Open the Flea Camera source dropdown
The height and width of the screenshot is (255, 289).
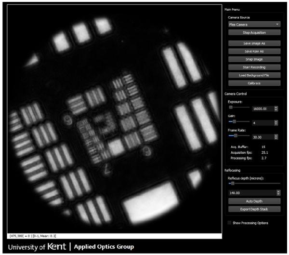[x=253, y=24]
